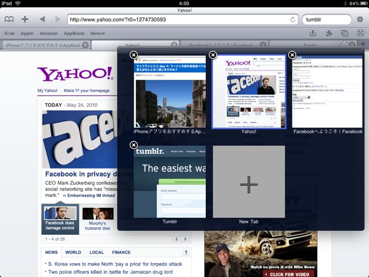Select the LOCAL tab
The height and width of the screenshot is (277, 369).
[x=96, y=252]
